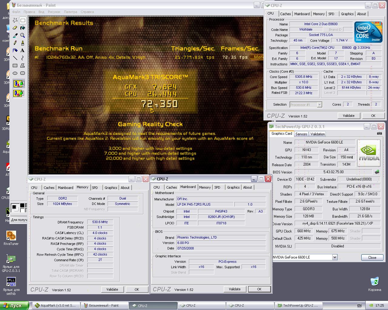Click the Close button in GPU-Z
The height and width of the screenshot is (310, 388).
[x=372, y=258]
